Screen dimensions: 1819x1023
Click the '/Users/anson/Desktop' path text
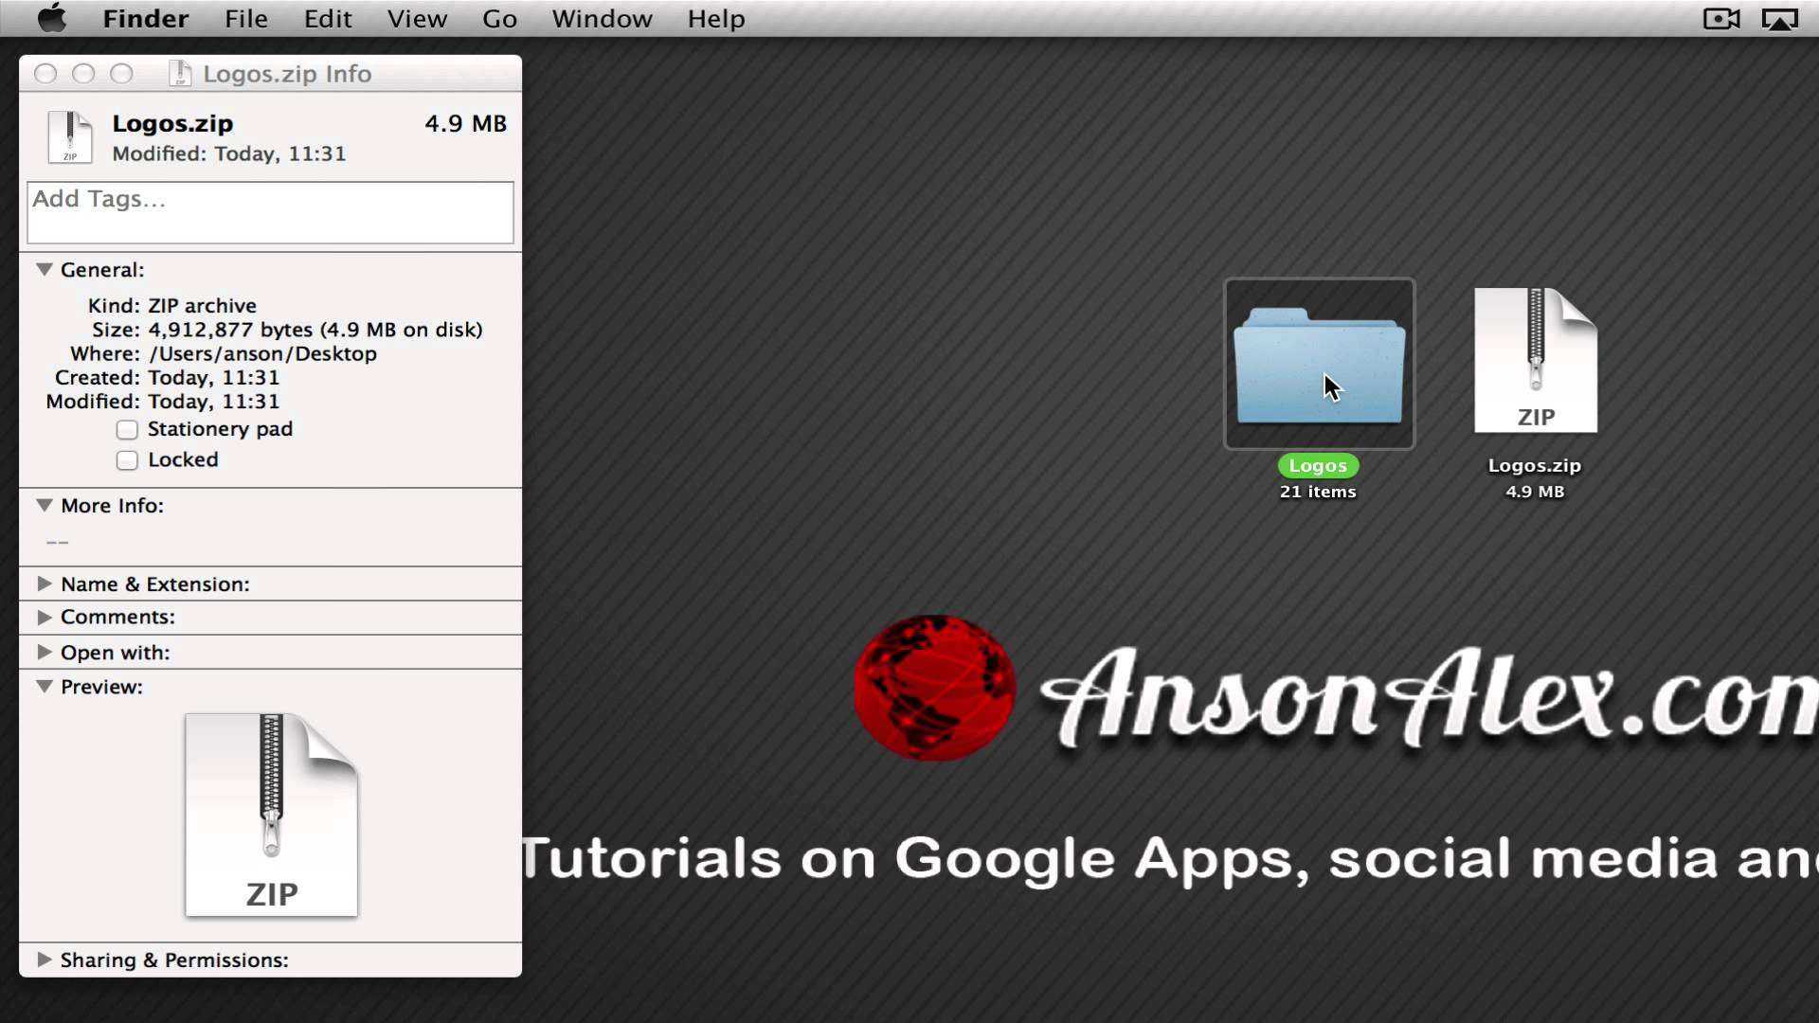point(262,354)
